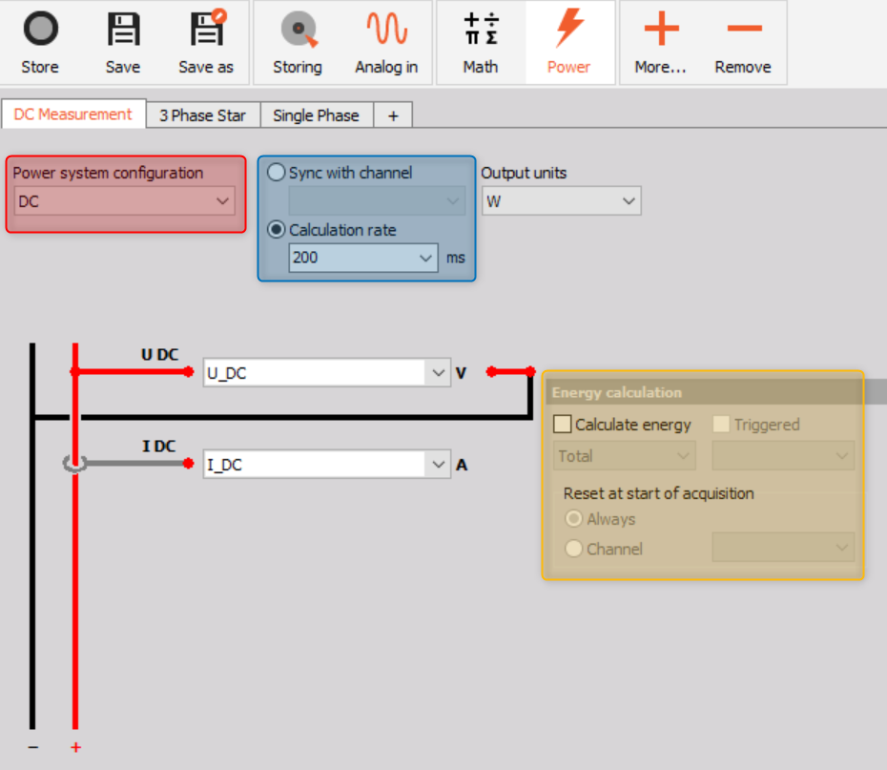Open the Math module icon

tap(481, 29)
